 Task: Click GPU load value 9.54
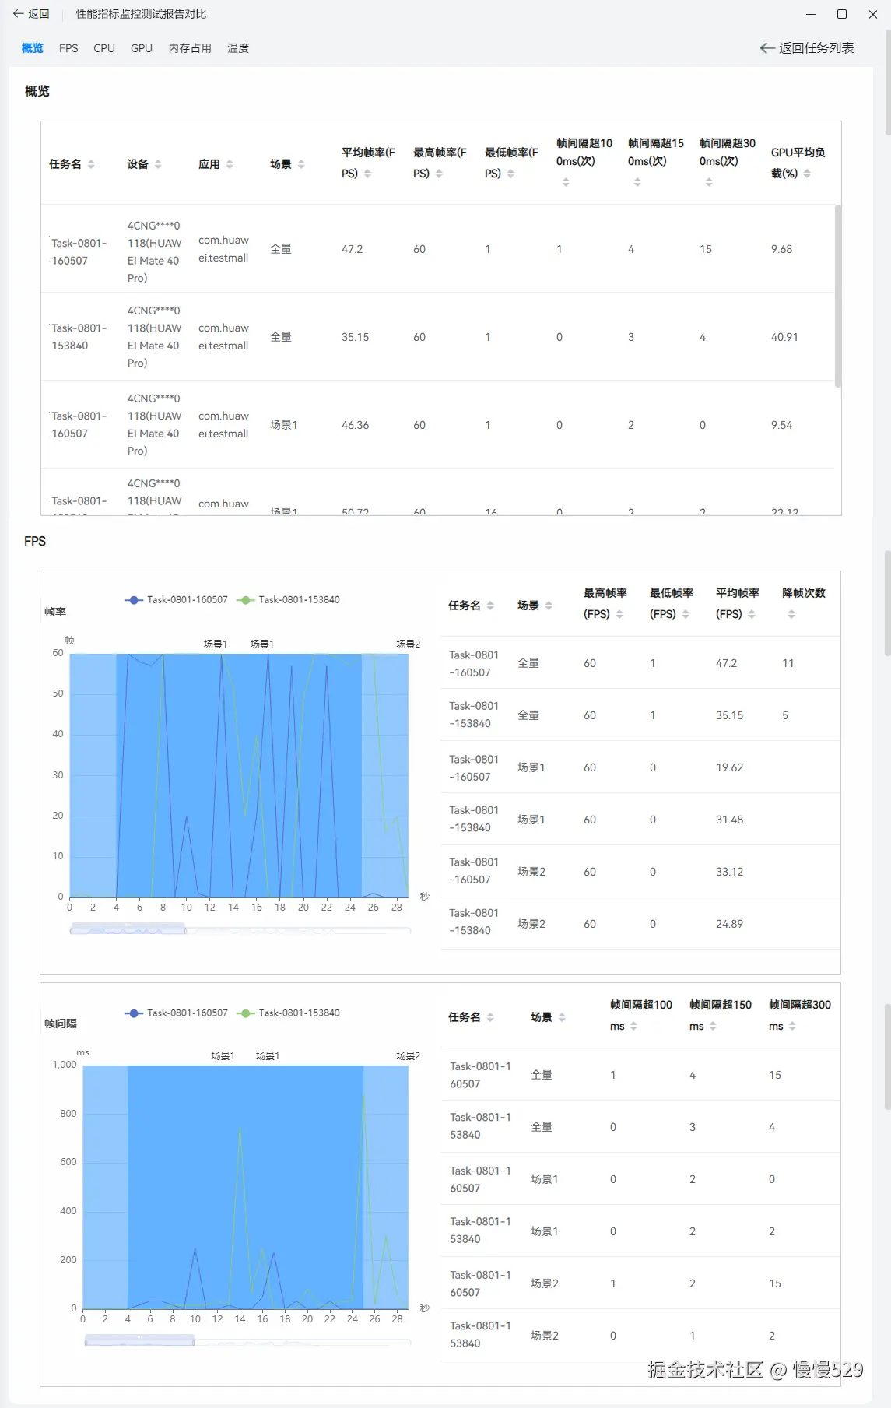pyautogui.click(x=781, y=425)
